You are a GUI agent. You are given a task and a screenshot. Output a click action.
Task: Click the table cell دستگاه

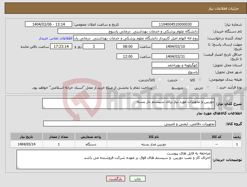[x=91, y=144]
